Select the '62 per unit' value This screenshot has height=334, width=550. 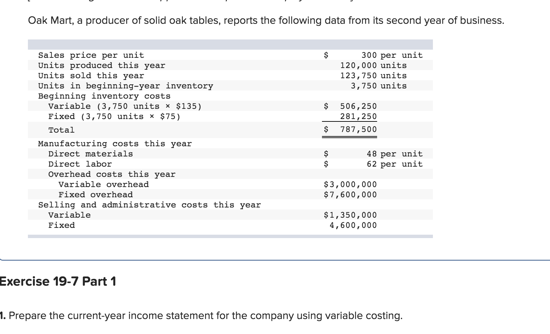point(394,164)
